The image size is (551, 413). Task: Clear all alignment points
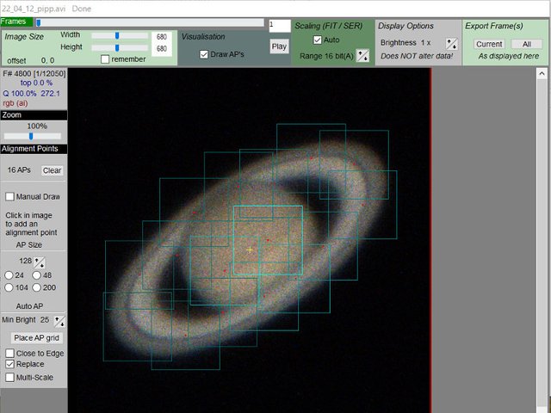tap(52, 170)
